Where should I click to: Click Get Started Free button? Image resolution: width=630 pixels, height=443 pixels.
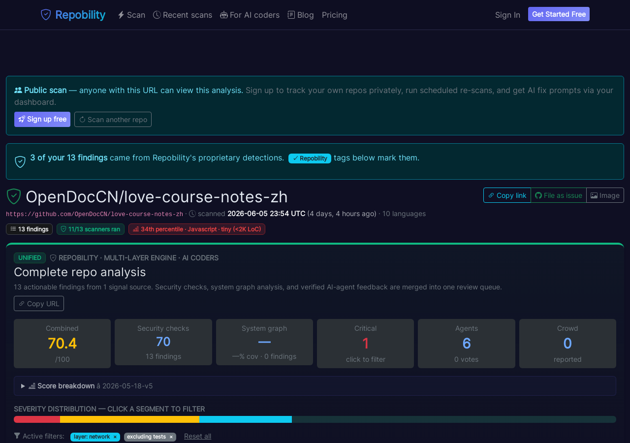click(x=559, y=14)
